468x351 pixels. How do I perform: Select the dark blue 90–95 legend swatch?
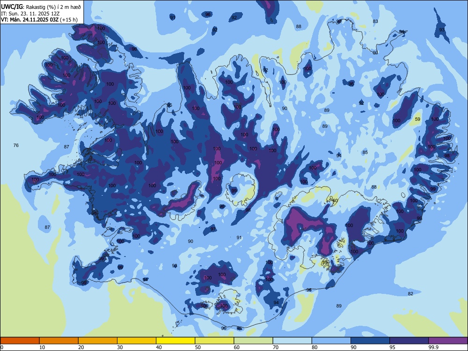[x=370, y=341]
